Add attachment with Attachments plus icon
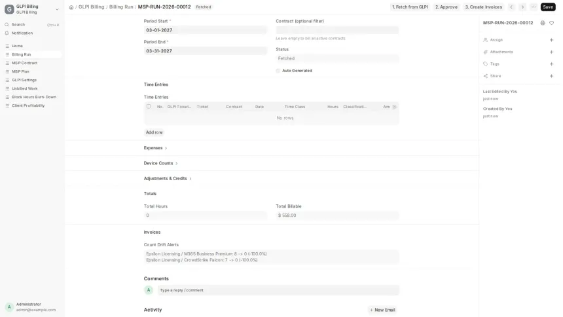 [x=551, y=52]
